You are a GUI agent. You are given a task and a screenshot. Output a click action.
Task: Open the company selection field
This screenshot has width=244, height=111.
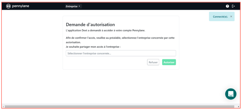121,53
